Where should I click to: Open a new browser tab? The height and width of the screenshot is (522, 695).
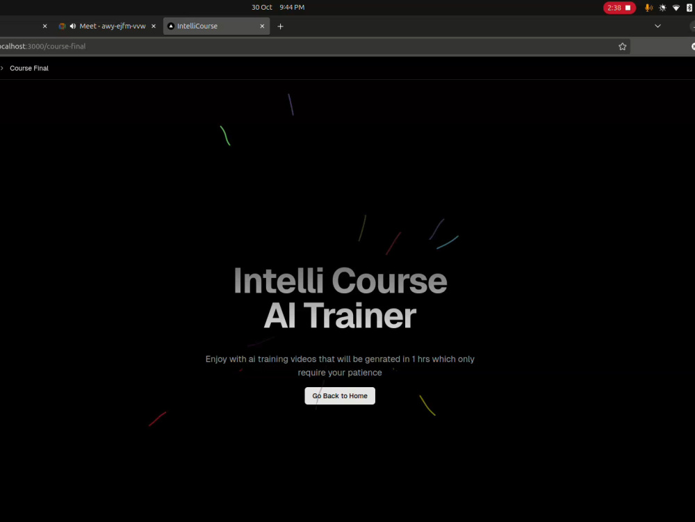click(280, 26)
